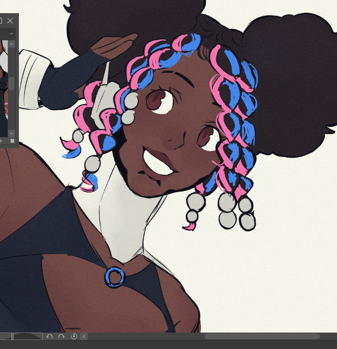
Task: Rotate canvas right with clockwise arrow
Action: coord(62,336)
